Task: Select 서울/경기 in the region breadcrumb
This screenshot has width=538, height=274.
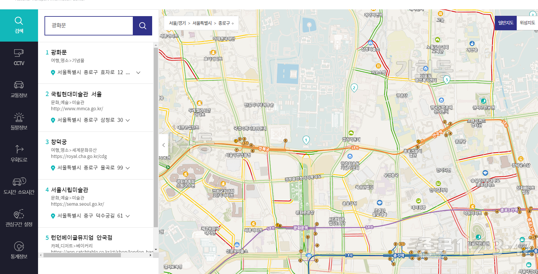Action: tap(177, 23)
